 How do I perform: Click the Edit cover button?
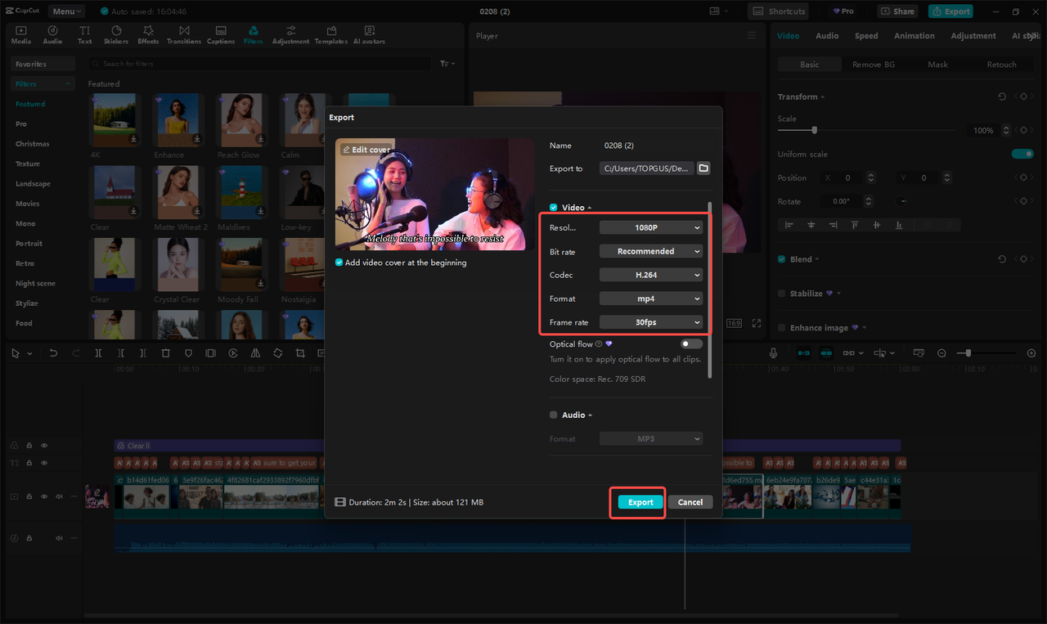click(366, 150)
